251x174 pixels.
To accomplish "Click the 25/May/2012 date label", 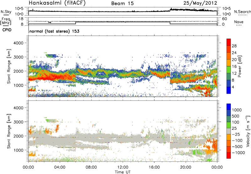I will click(x=200, y=3).
